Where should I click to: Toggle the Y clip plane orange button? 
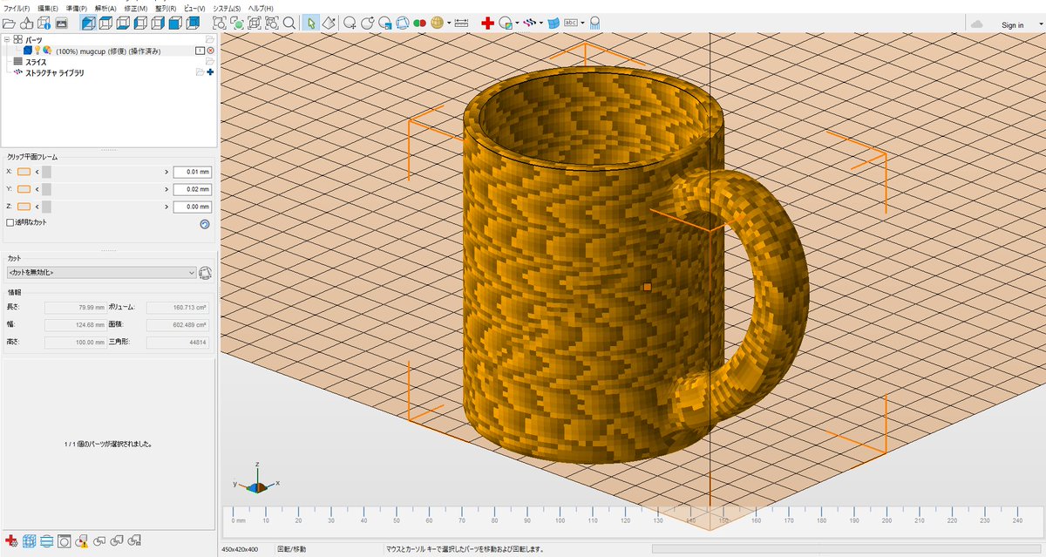(x=24, y=189)
